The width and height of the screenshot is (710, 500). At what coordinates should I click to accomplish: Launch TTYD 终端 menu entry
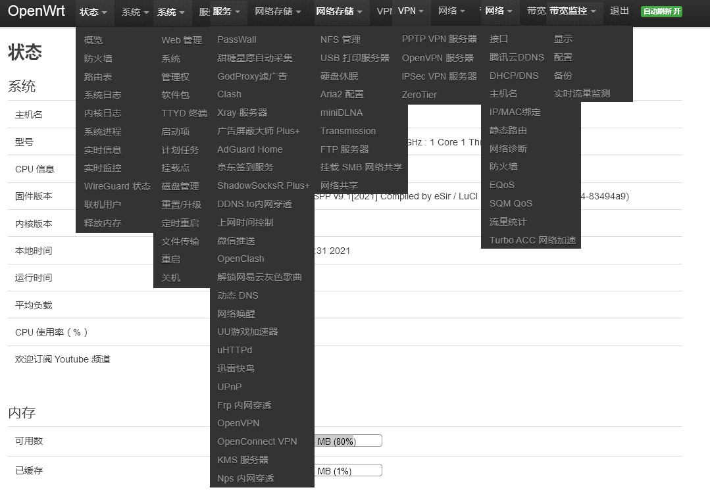(184, 113)
